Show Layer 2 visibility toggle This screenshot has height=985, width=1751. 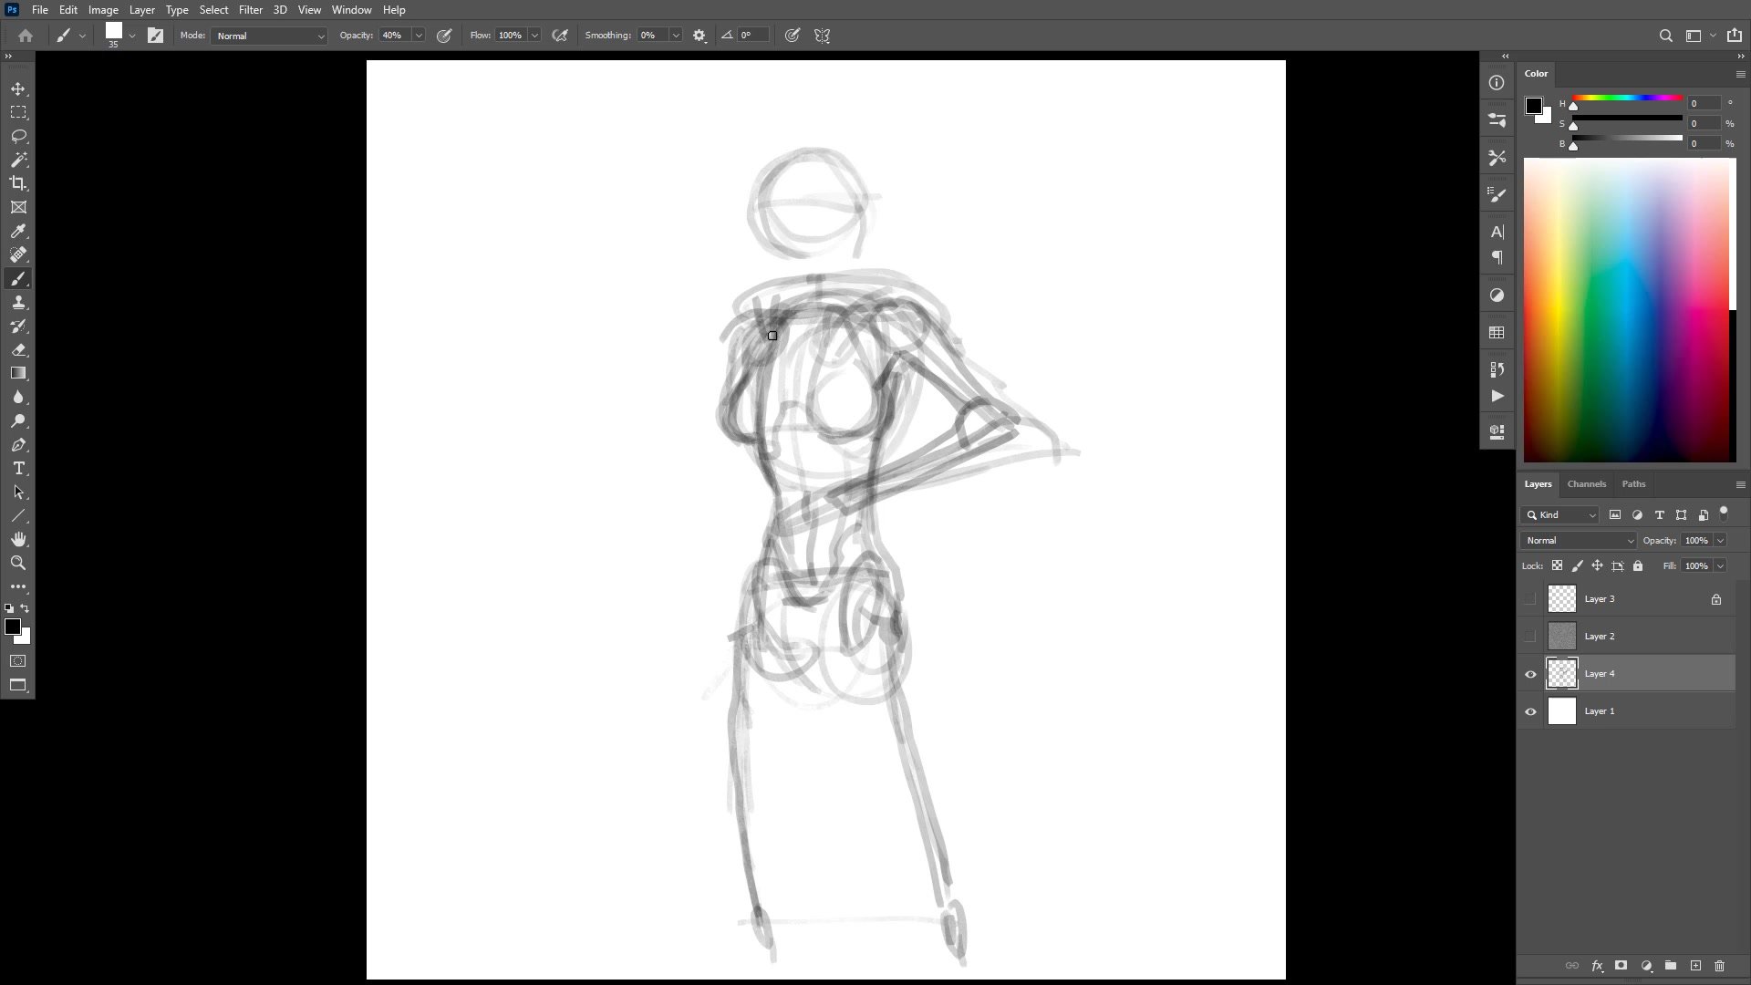(1530, 637)
